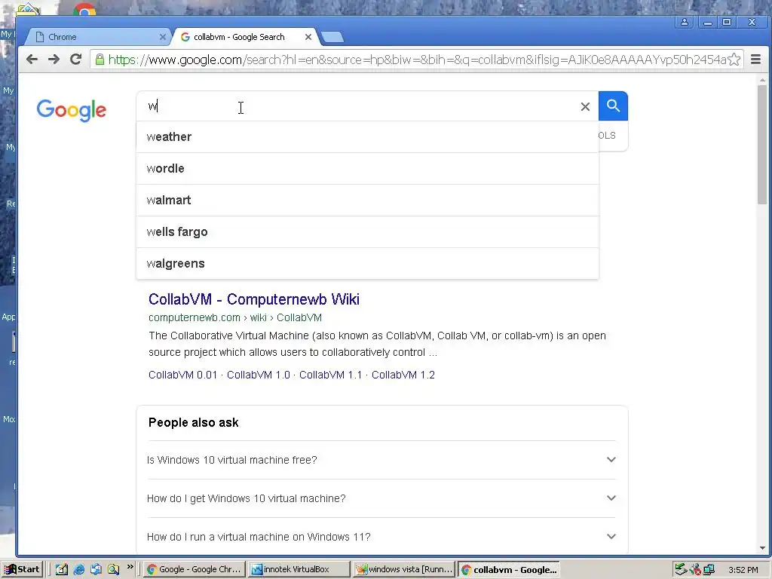
Task: Open the Chrome user profile button
Action: click(685, 22)
